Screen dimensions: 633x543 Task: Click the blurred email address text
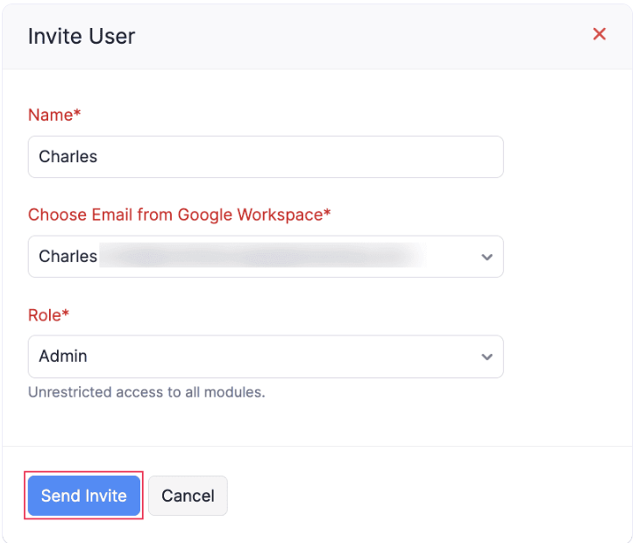pyautogui.click(x=263, y=257)
